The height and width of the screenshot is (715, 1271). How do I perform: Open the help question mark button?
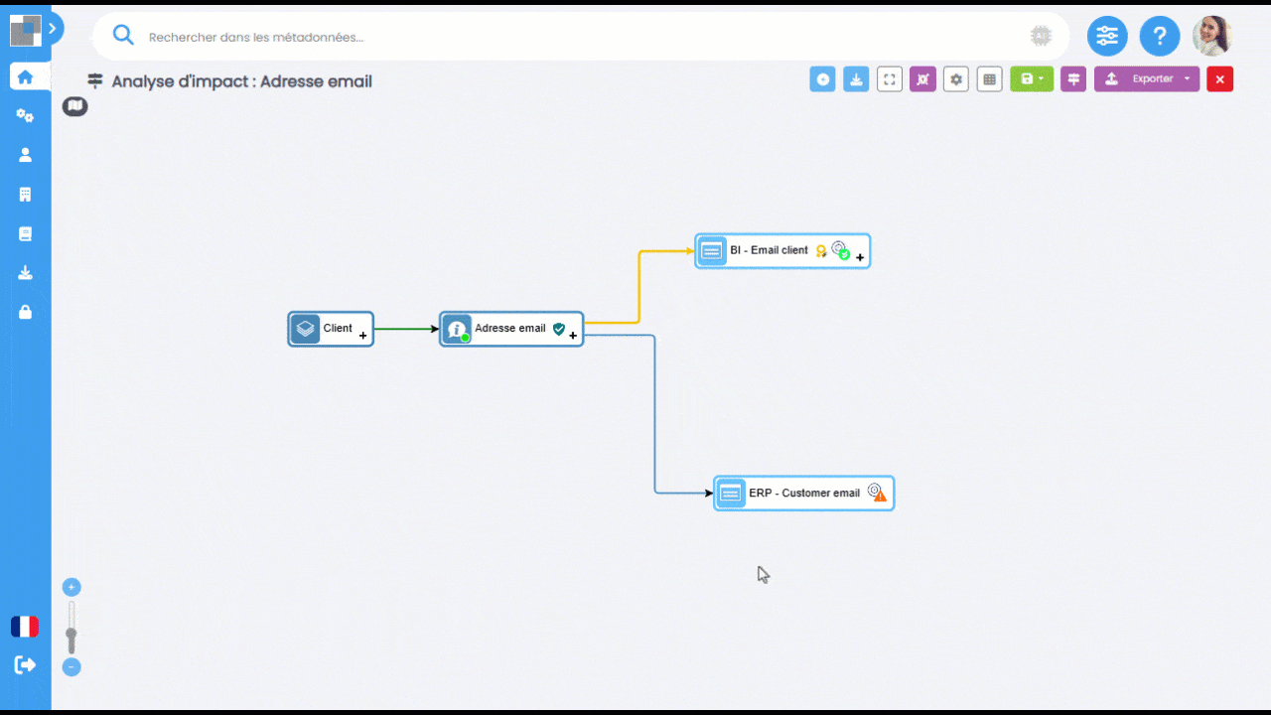pos(1159,37)
